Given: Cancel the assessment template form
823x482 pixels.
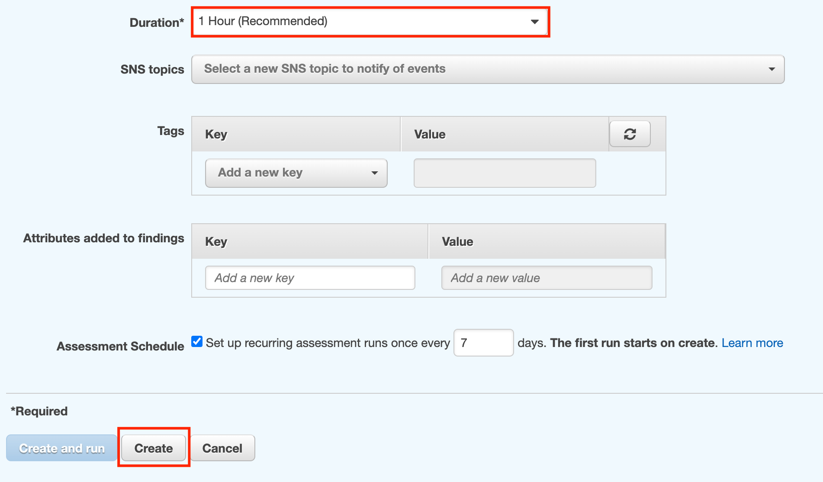Looking at the screenshot, I should [x=222, y=448].
